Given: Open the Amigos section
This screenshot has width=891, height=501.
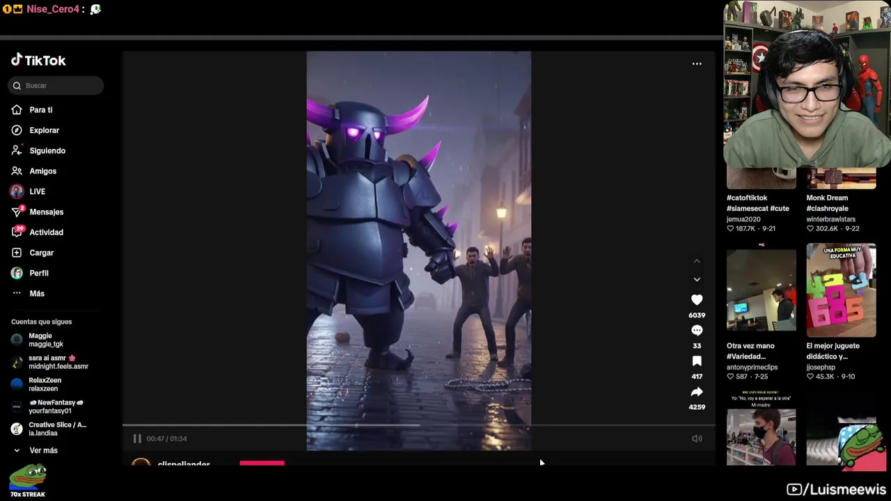Looking at the screenshot, I should pyautogui.click(x=42, y=171).
